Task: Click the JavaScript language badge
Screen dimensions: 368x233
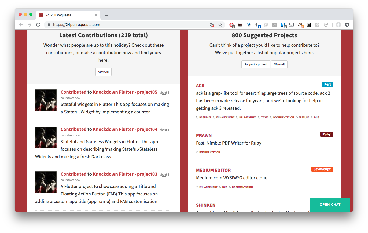Action: coord(322,169)
